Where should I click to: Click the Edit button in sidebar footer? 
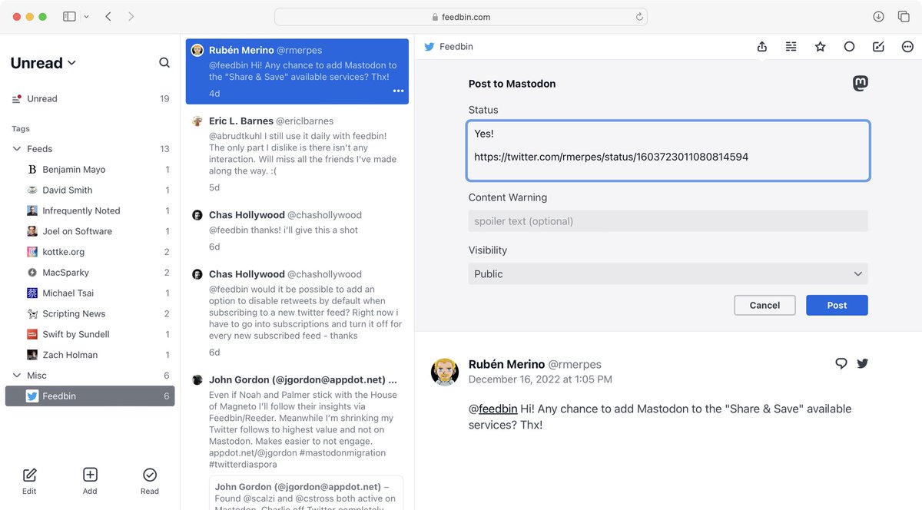click(x=29, y=481)
